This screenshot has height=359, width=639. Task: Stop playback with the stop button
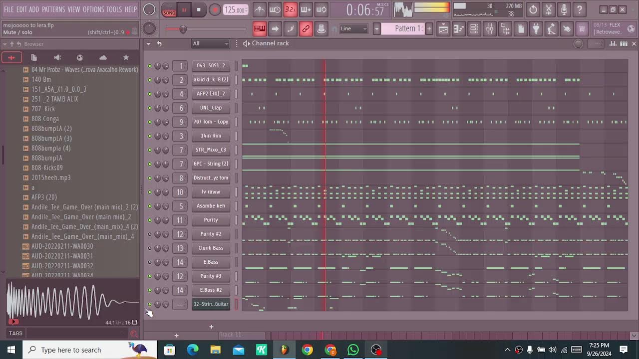click(199, 10)
